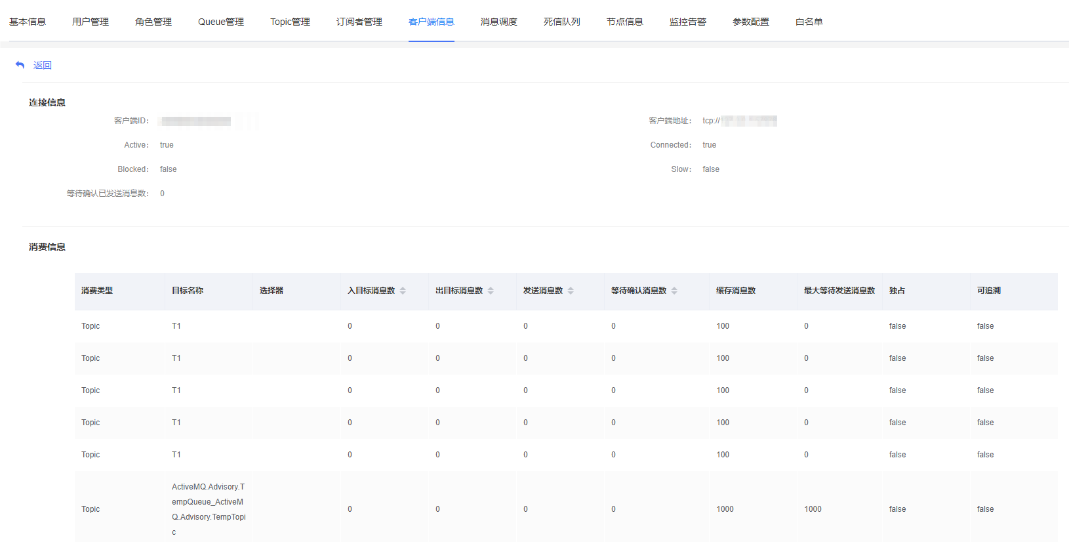This screenshot has width=1069, height=542.
Task: Select the 白名单 tab
Action: click(x=809, y=22)
